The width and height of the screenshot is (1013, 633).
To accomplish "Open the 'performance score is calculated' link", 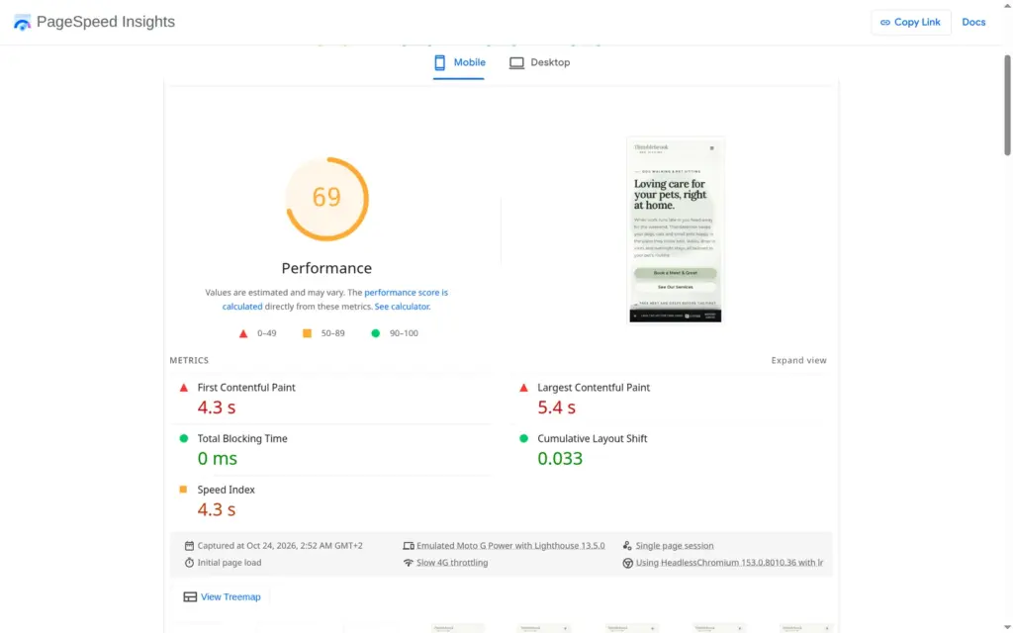I will [335, 299].
